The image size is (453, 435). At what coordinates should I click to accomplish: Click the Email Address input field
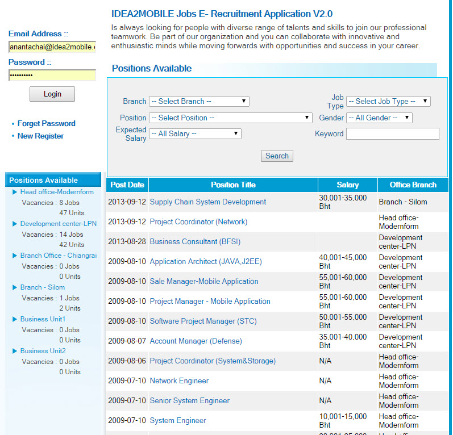pos(52,47)
